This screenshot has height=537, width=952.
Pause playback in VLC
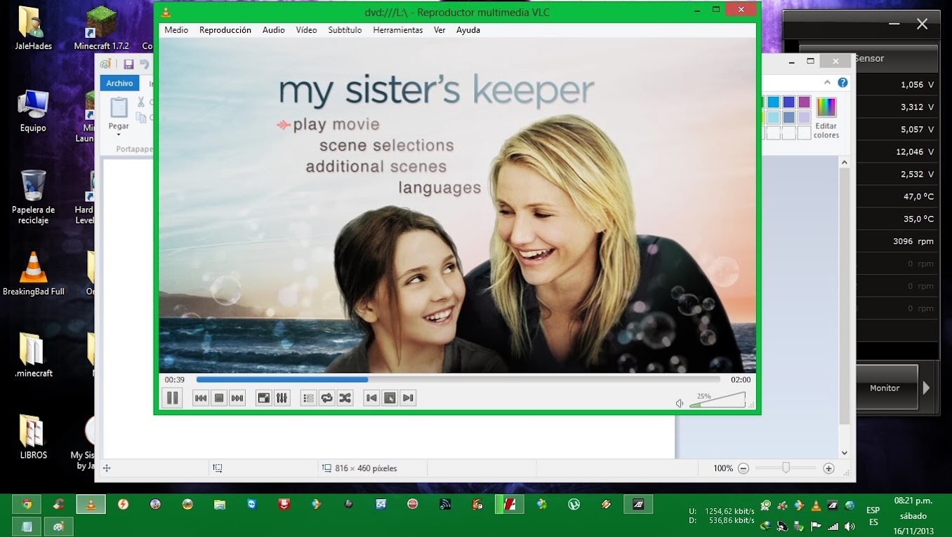click(172, 398)
